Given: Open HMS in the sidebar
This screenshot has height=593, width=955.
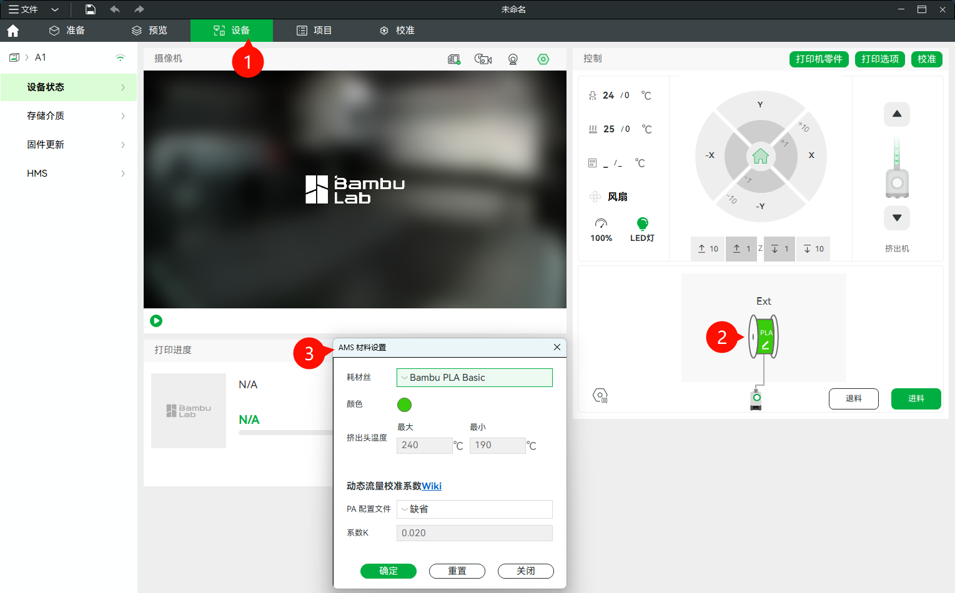Looking at the screenshot, I should point(69,174).
